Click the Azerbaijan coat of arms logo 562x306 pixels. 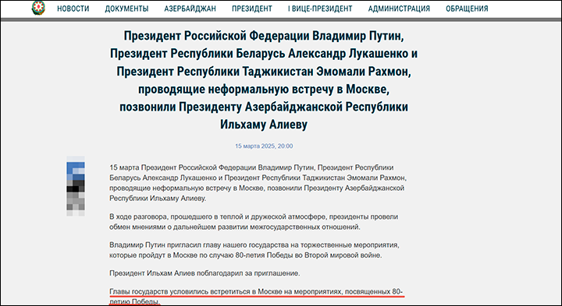tap(38, 8)
